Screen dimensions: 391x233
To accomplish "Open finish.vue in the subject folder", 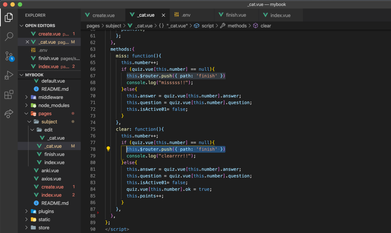I will click(49, 154).
